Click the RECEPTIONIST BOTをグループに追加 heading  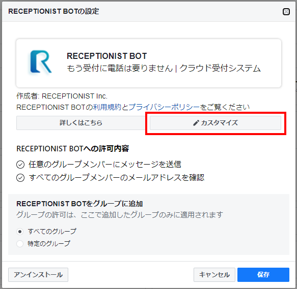(79, 204)
